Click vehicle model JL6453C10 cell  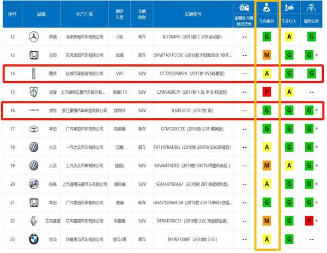click(192, 111)
